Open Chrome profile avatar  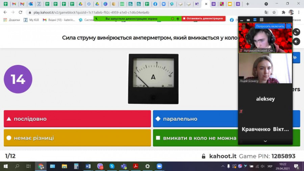pos(291,12)
